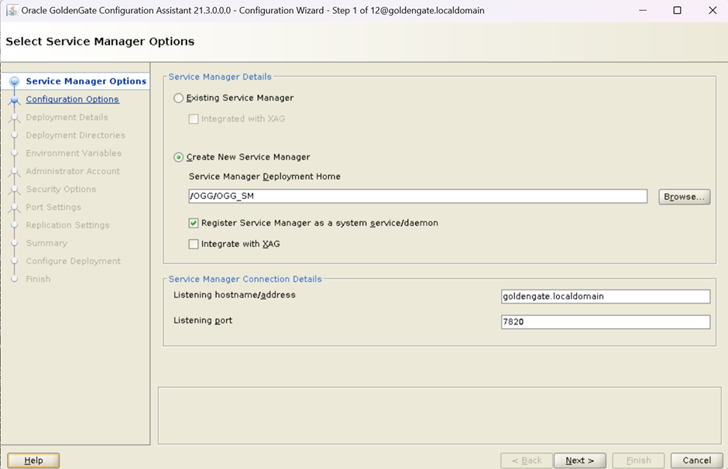Minimize the Configuration Wizard window
The width and height of the screenshot is (728, 469).
click(x=641, y=11)
